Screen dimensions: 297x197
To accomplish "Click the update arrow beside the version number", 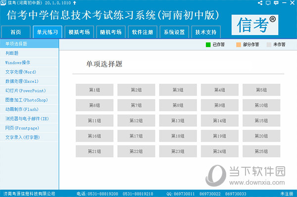I will click(x=74, y=3).
